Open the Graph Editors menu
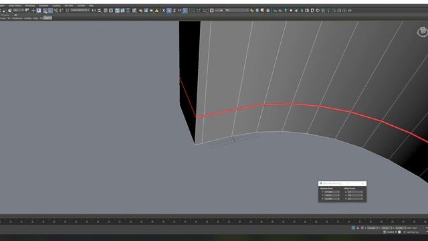The image size is (428, 241). click(x=15, y=5)
